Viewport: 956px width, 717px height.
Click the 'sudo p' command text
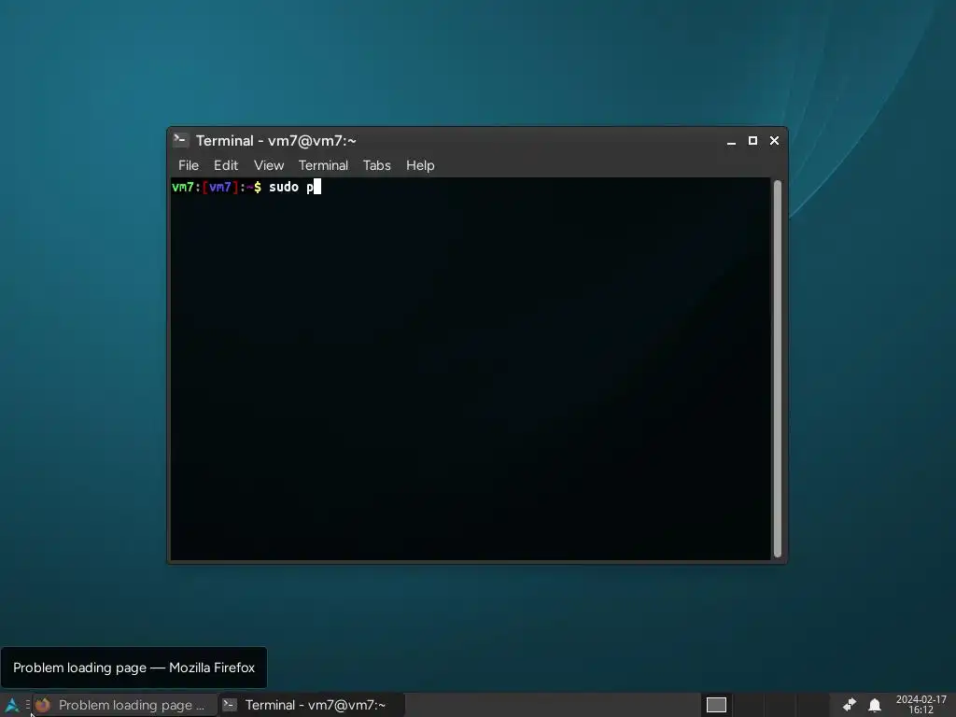(291, 187)
